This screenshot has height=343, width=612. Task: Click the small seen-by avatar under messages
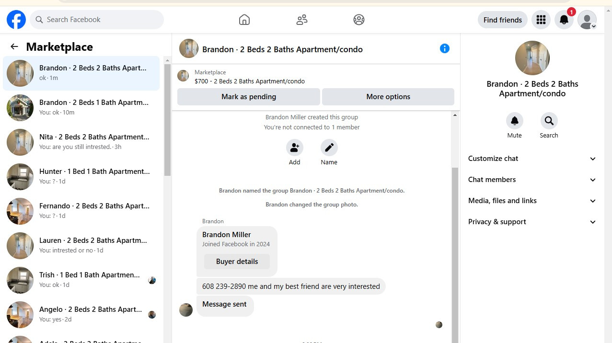coord(439,325)
